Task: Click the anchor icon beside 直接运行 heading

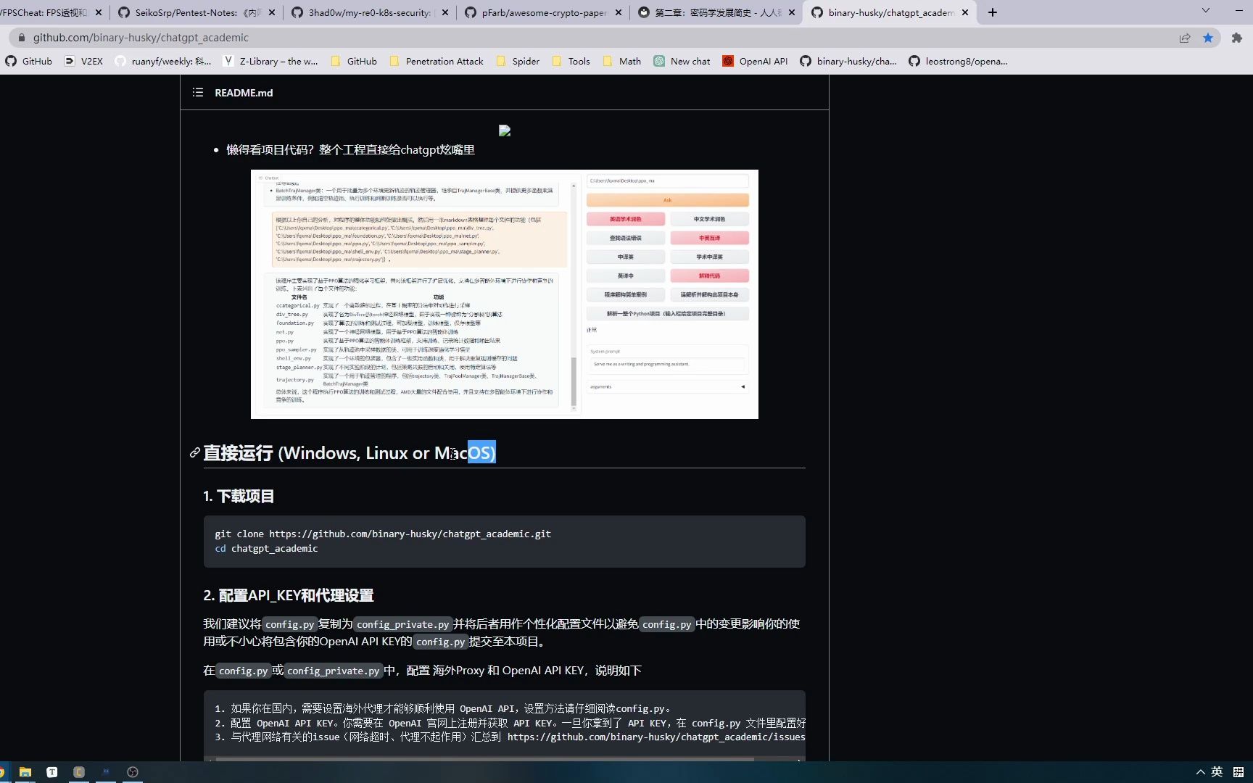Action: pyautogui.click(x=193, y=452)
